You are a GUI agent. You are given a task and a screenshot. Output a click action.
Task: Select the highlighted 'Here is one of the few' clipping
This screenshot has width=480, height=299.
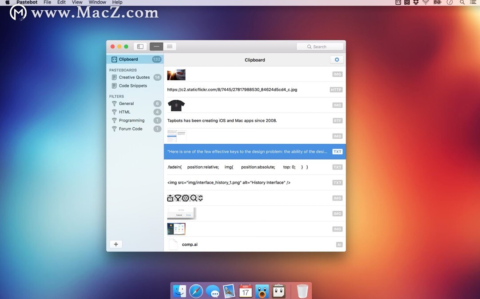[255, 152]
